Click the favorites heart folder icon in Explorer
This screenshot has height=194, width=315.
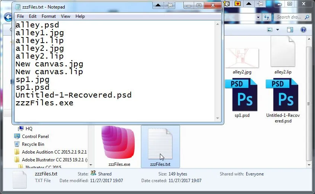pyautogui.click(x=238, y=4)
